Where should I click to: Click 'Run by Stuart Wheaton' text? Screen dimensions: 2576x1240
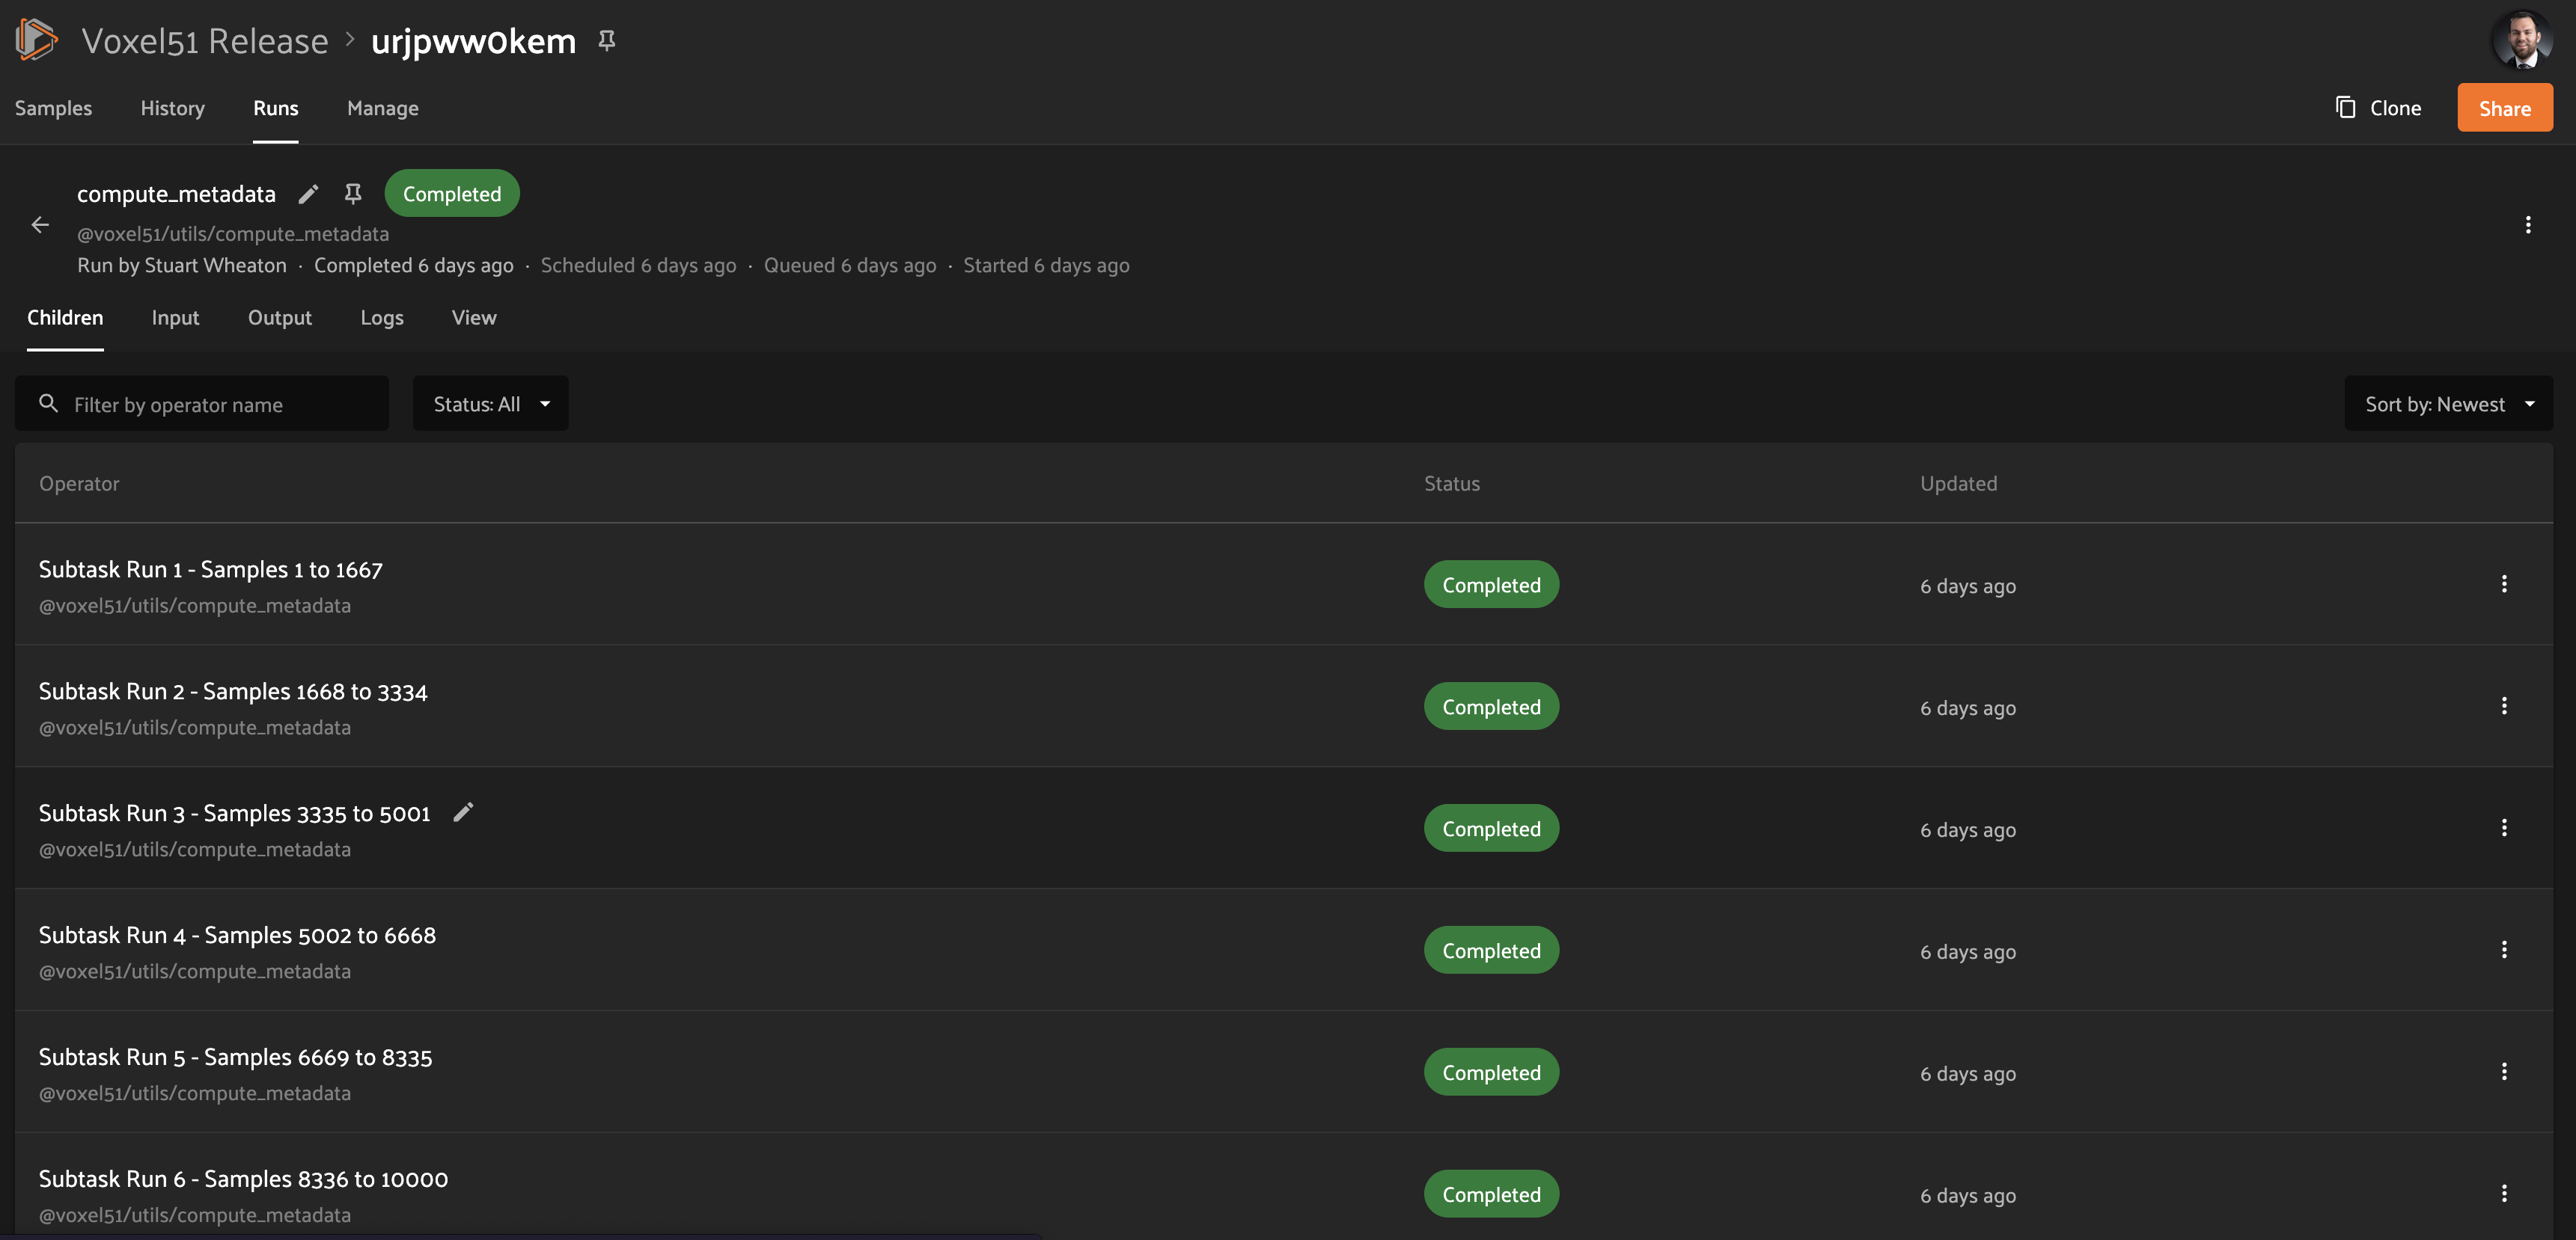click(182, 266)
